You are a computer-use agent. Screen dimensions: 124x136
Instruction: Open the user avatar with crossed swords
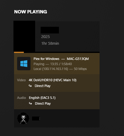(x=23, y=118)
